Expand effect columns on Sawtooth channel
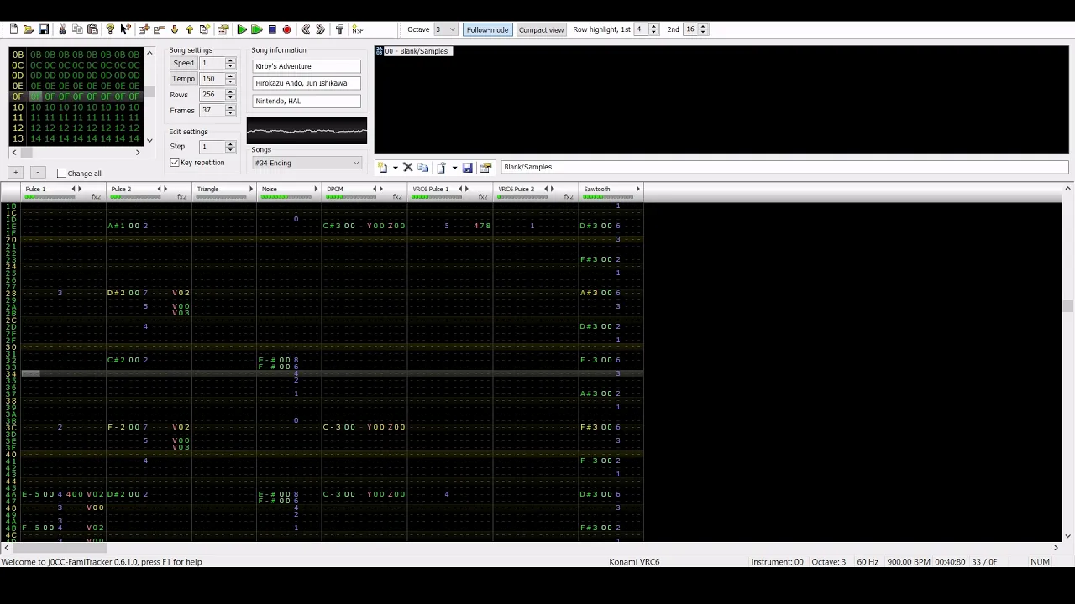1075x604 pixels. coord(638,189)
